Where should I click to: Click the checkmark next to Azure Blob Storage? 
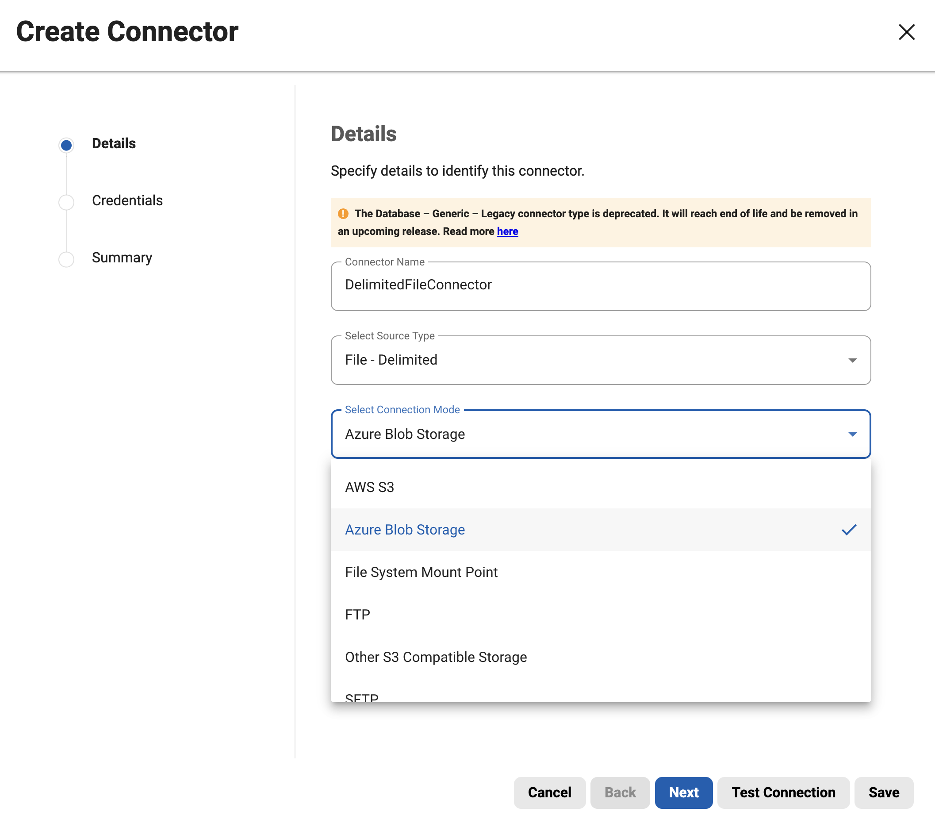point(849,530)
